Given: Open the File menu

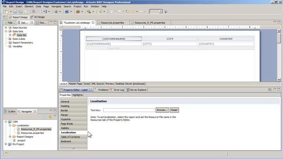Looking at the screenshot, I should pos(5,6).
